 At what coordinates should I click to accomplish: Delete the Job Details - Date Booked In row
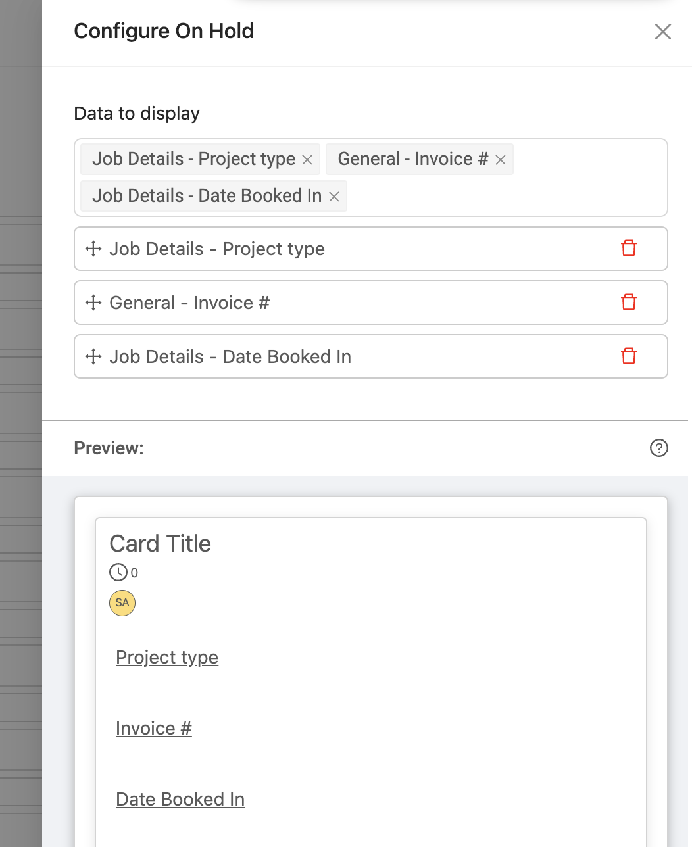coord(629,356)
